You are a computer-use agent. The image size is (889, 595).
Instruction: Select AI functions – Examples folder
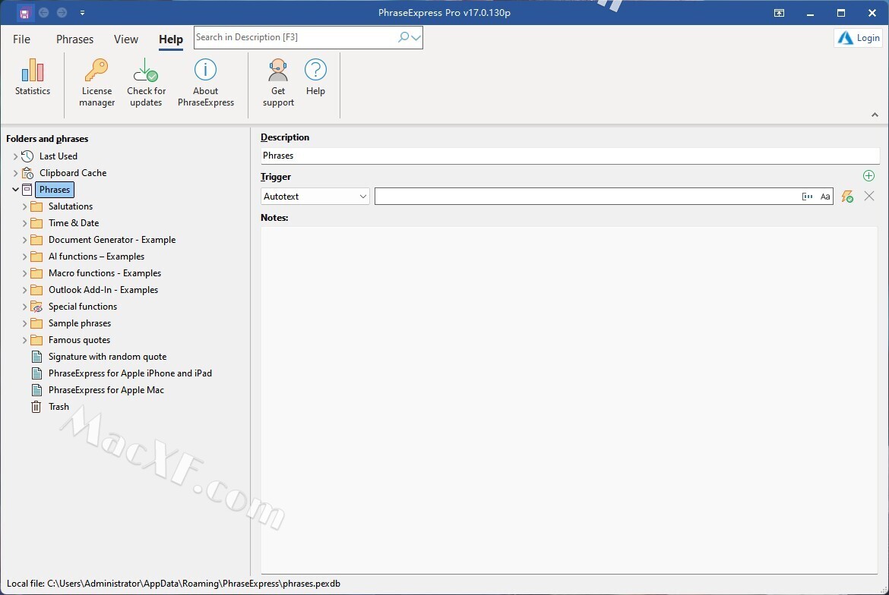click(x=96, y=257)
